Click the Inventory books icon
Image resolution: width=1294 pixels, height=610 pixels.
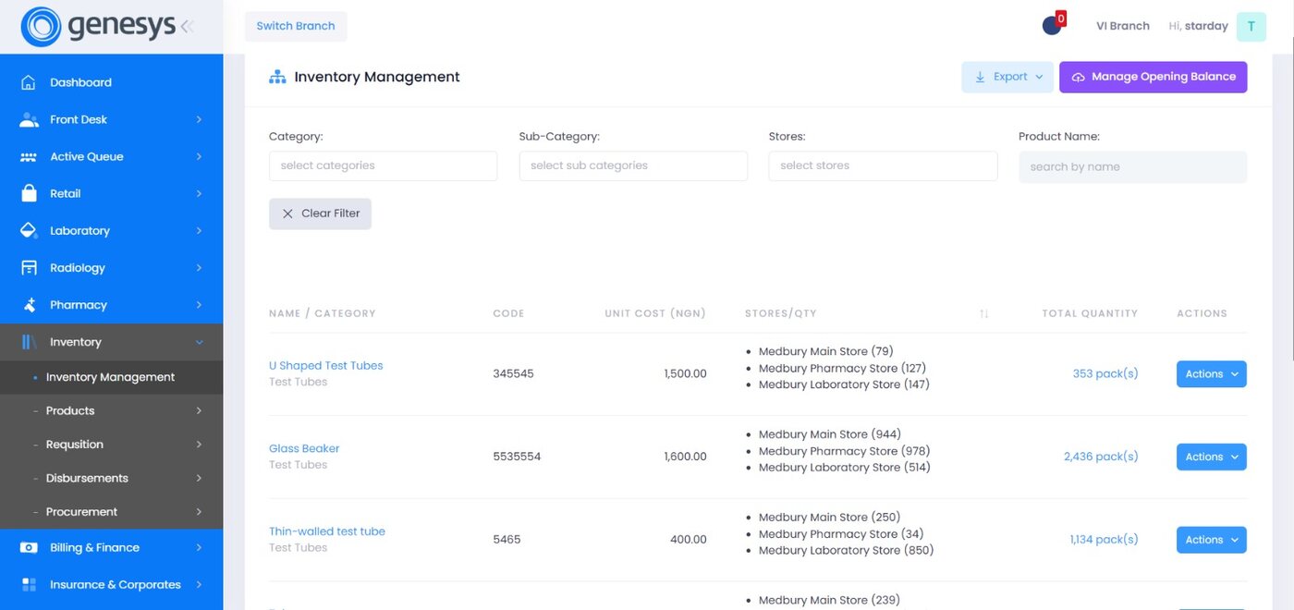click(29, 342)
